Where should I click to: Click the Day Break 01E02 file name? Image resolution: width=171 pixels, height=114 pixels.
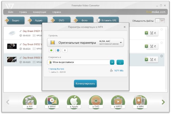tap(32, 44)
